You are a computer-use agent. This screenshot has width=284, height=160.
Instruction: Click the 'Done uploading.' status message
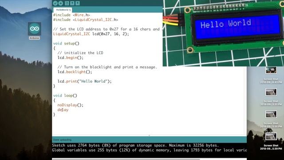point(62,140)
